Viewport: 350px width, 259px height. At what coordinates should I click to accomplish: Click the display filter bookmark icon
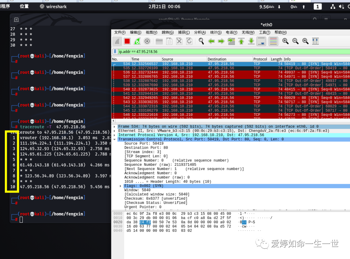point(115,51)
